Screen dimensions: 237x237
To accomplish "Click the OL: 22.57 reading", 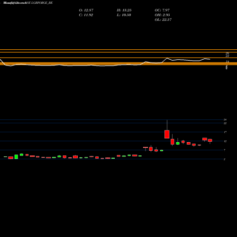I will pyautogui.click(x=163, y=19).
